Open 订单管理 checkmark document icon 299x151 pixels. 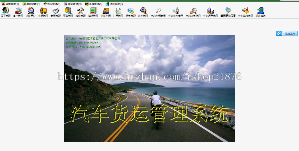pos(118,12)
